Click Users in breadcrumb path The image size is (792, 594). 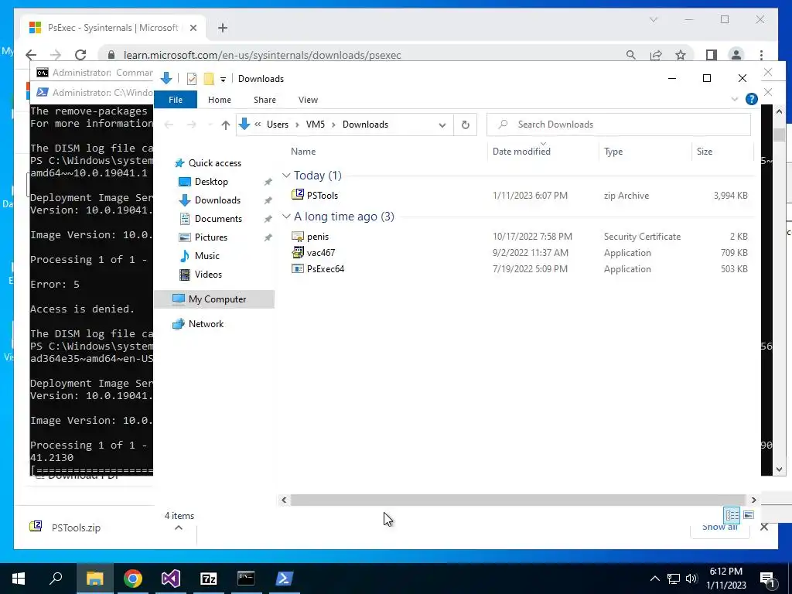pos(278,125)
